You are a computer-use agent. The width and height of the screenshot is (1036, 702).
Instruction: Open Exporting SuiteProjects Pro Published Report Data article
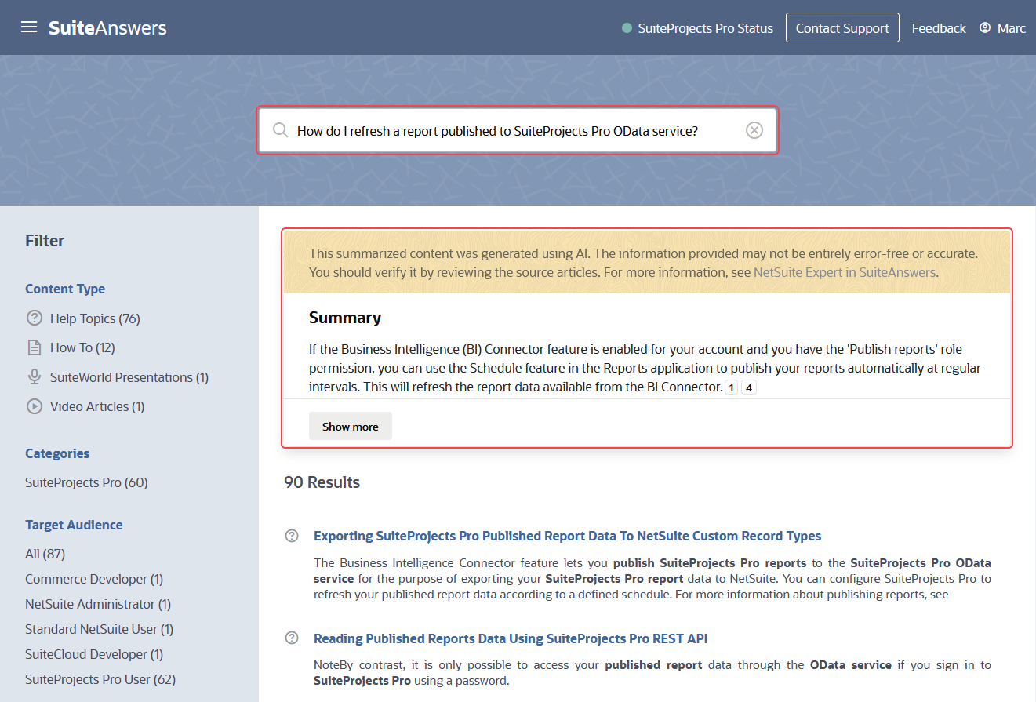pyautogui.click(x=567, y=536)
